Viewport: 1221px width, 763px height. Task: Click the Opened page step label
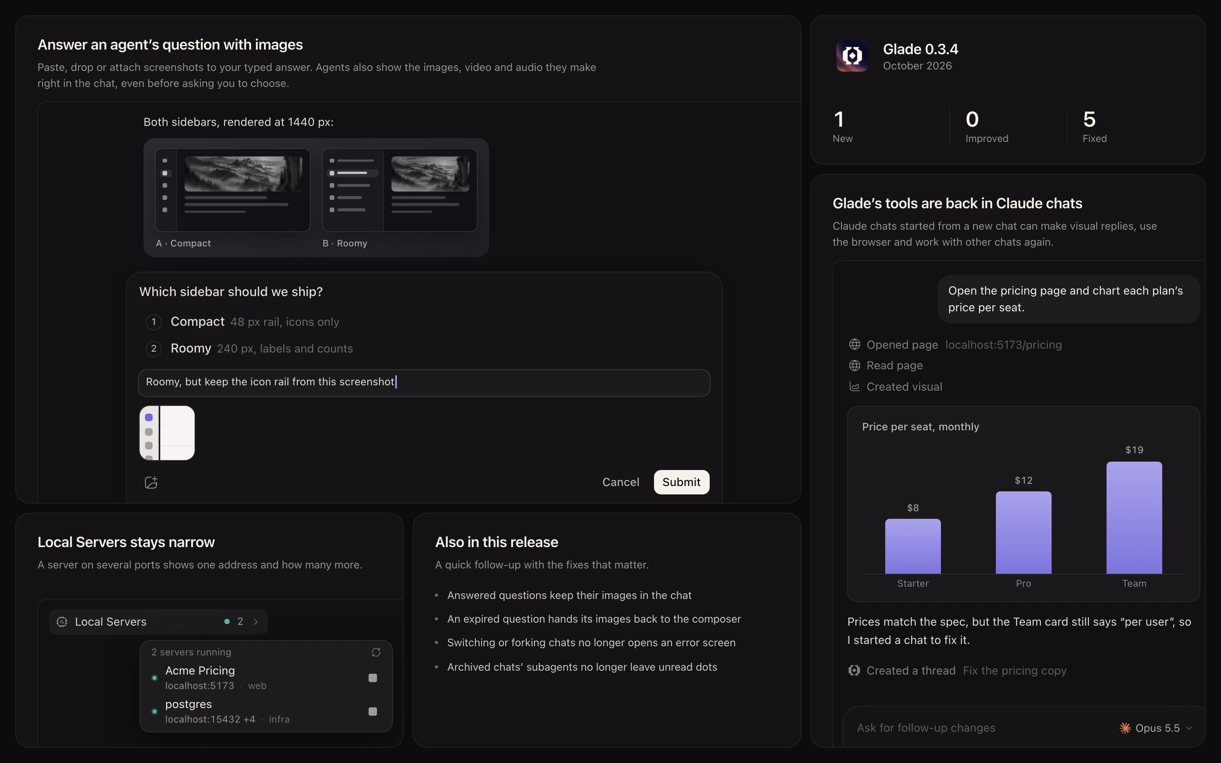point(902,344)
